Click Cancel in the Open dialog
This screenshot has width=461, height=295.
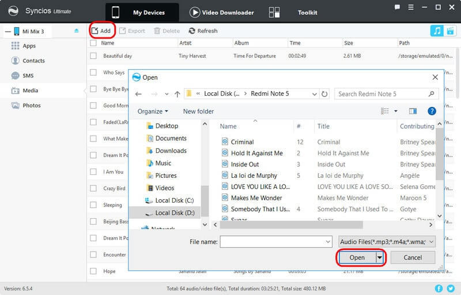(x=413, y=257)
